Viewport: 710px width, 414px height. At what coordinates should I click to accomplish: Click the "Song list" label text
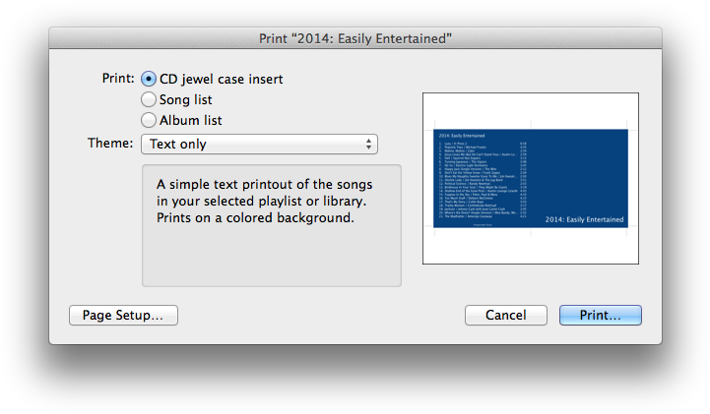click(186, 99)
